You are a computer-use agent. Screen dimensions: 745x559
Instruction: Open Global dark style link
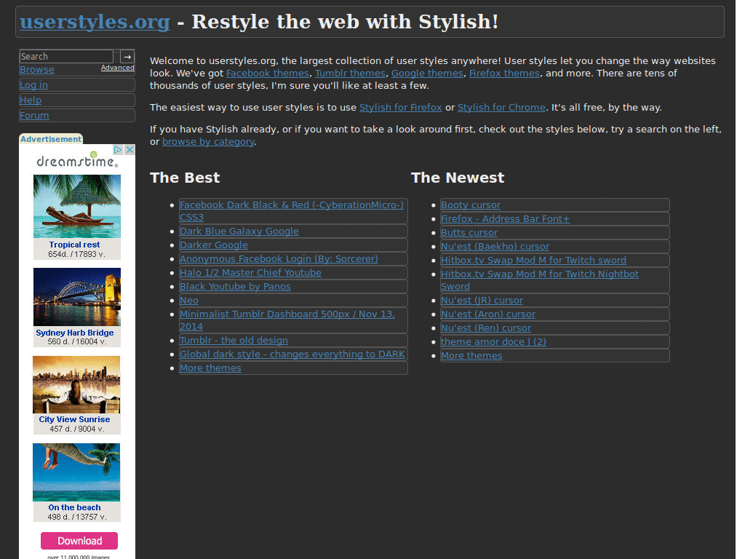pyautogui.click(x=292, y=354)
